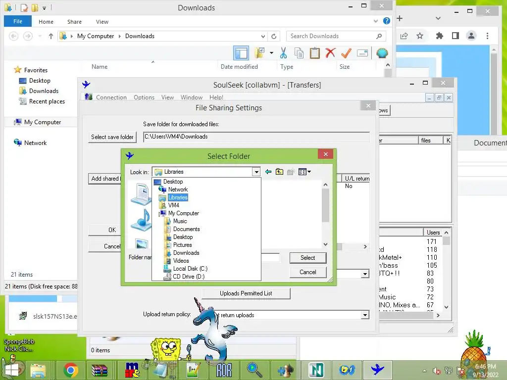Click the documents shortcut in places bar

(141, 193)
